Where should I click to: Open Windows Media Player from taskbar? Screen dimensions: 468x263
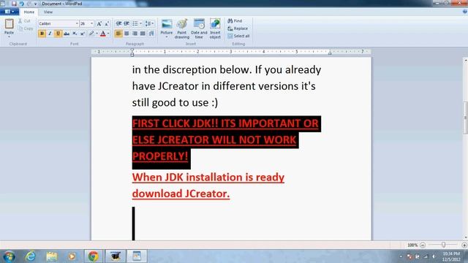coord(72,256)
